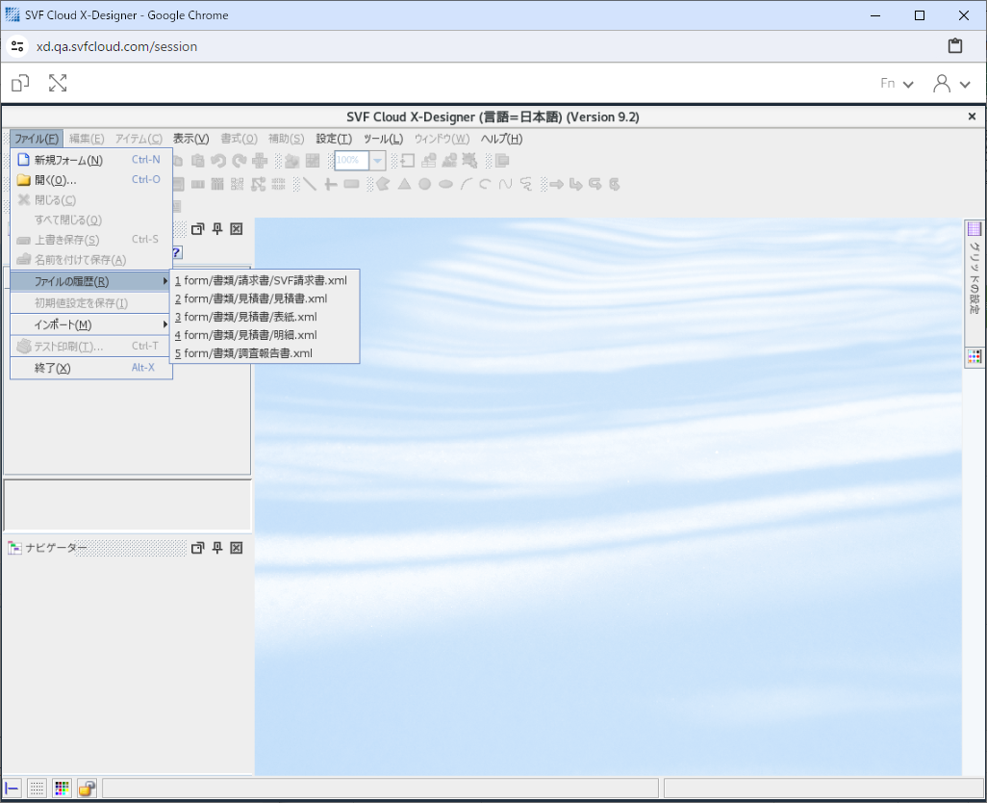Pin the ナビゲーター panel
This screenshot has height=803, width=987.
click(217, 548)
